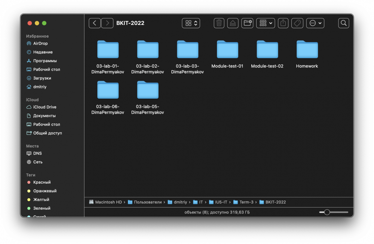Go forward with the right arrow button

107,23
